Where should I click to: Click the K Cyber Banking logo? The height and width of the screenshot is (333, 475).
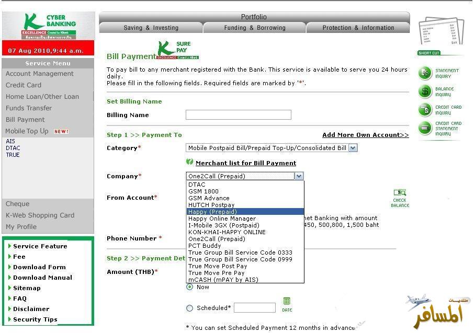[49, 26]
